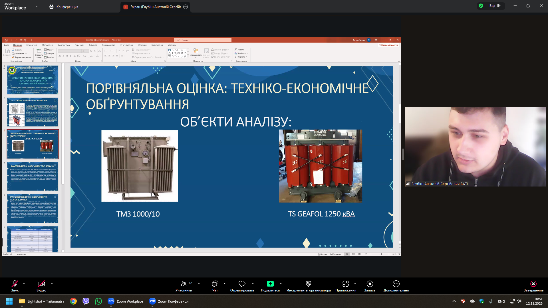Open Google Chrome from the taskbar
The height and width of the screenshot is (308, 548).
point(73,301)
